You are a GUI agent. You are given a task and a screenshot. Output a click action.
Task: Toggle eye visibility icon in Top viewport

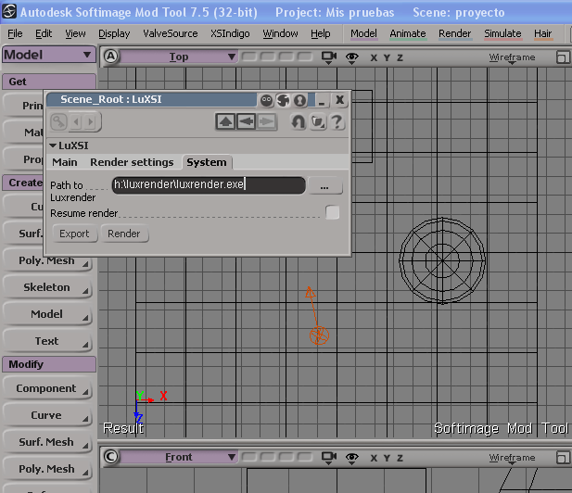tap(351, 57)
